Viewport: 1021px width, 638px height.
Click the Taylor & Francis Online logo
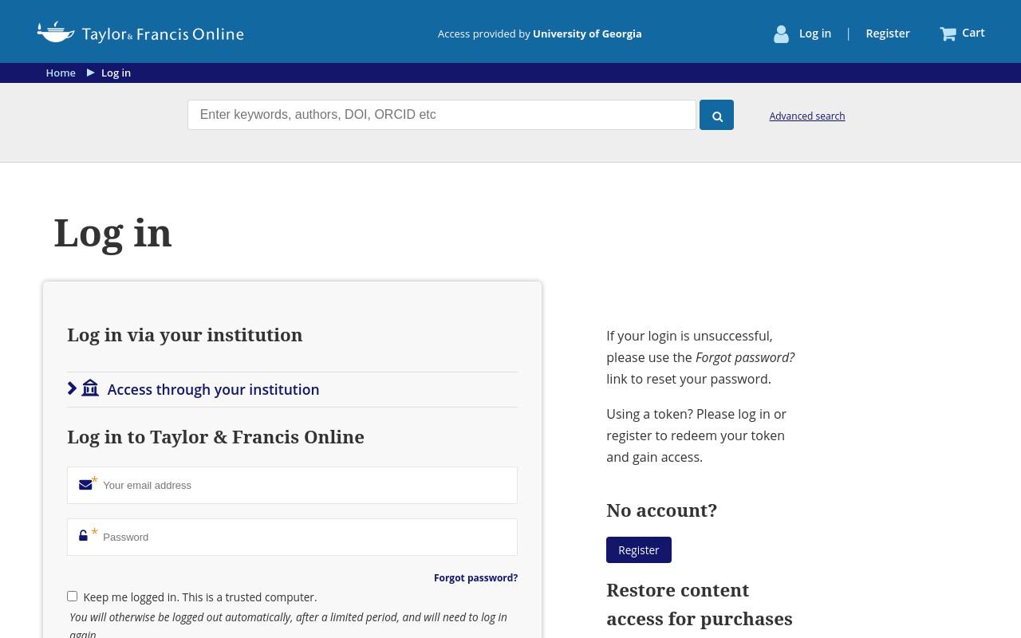tap(140, 33)
